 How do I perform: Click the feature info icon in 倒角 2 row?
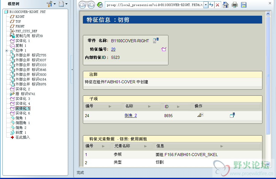232,115
